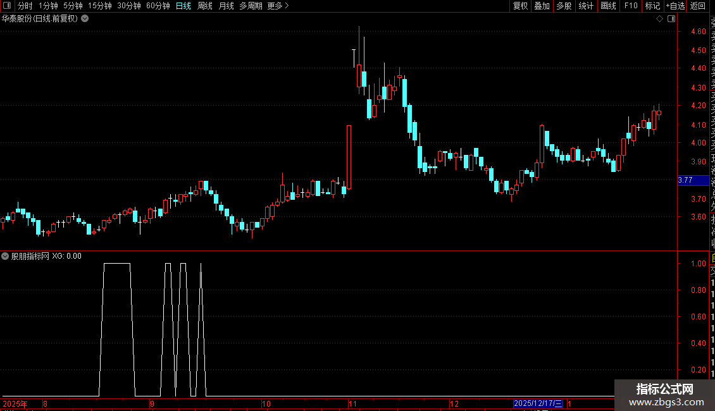The image size is (715, 411).
Task: Click the diamond marker icon above the chart
Action: pyautogui.click(x=659, y=19)
